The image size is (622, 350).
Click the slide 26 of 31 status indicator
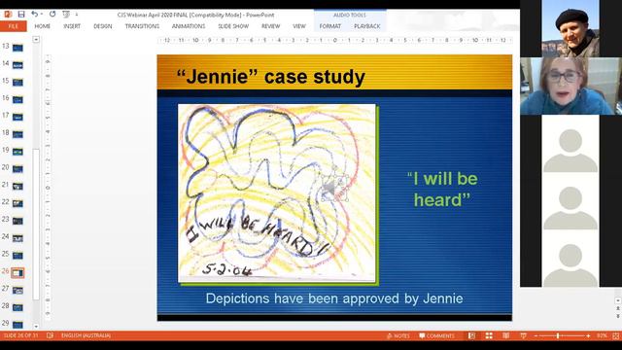coord(20,335)
